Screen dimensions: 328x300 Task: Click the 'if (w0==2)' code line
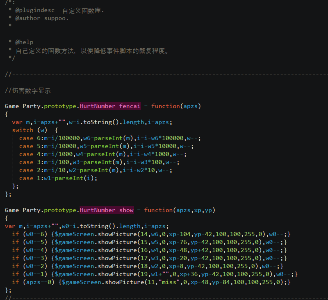click(148, 266)
